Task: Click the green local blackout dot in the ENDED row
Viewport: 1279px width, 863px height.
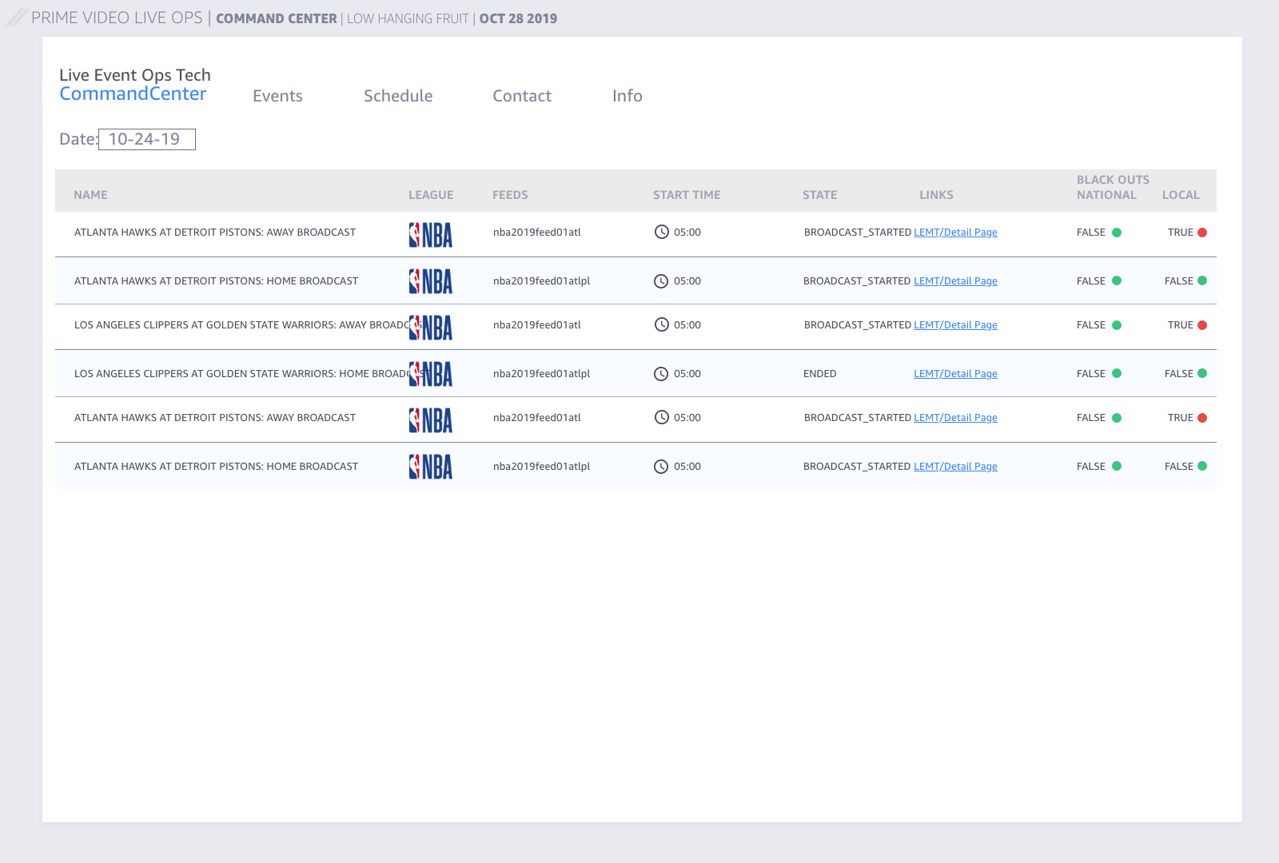Action: coord(1202,374)
